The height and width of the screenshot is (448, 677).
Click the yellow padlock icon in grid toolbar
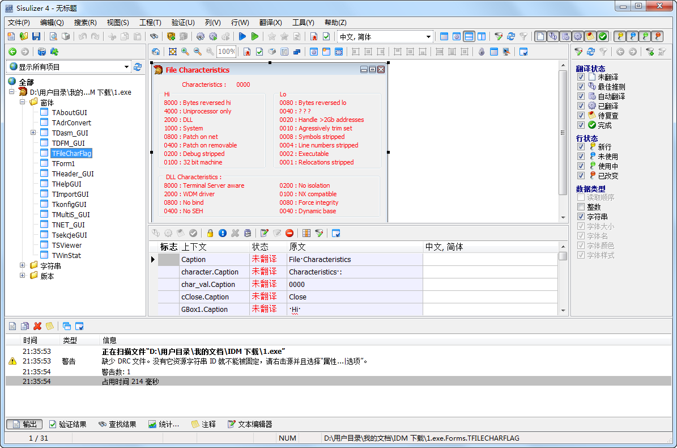click(x=210, y=233)
